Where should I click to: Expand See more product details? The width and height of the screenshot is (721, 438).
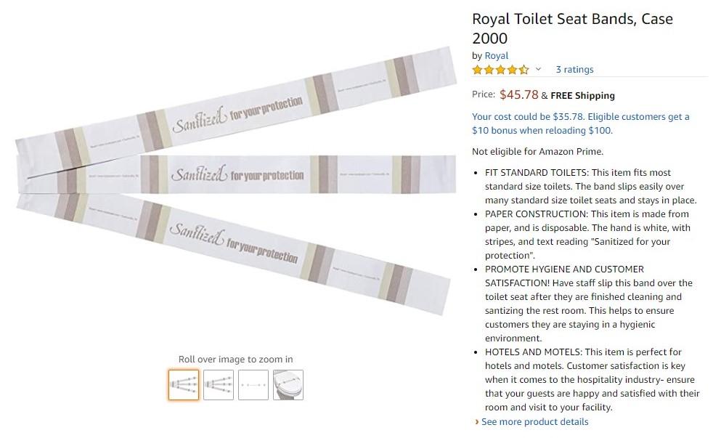point(534,422)
